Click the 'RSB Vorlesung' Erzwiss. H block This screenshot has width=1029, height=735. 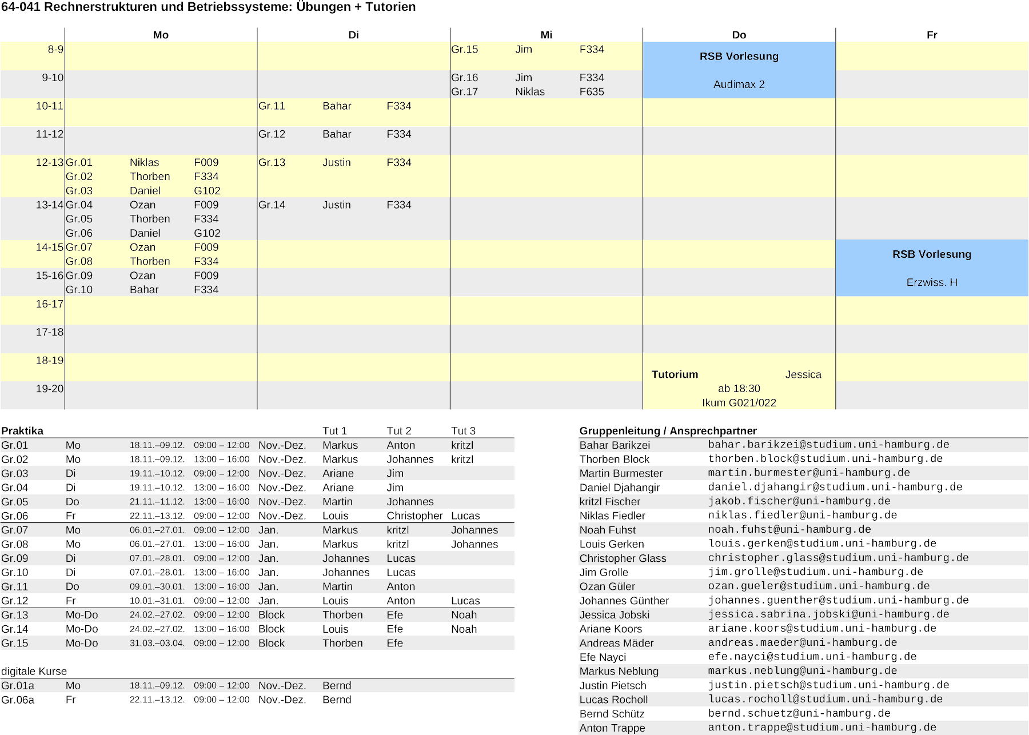tap(932, 268)
